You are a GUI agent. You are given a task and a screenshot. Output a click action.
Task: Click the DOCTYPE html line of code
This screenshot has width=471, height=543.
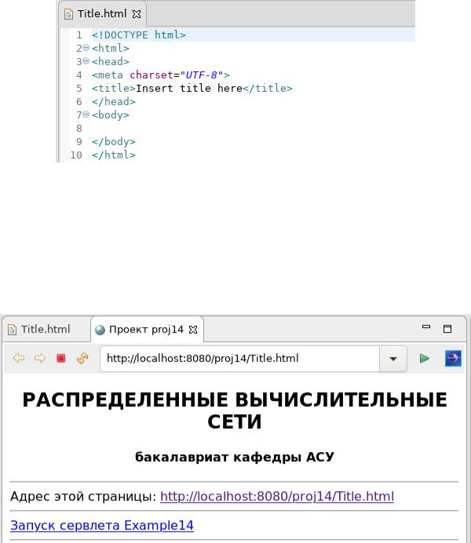click(139, 35)
